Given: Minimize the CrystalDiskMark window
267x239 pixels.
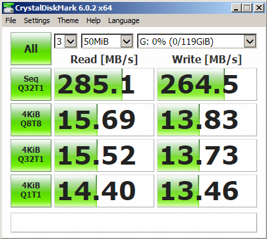Looking at the screenshot, I should [237, 8].
